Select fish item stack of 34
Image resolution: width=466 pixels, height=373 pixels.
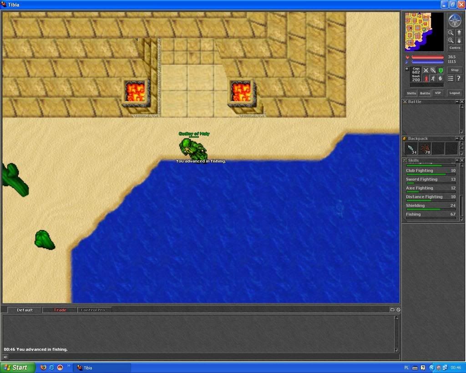(411, 149)
